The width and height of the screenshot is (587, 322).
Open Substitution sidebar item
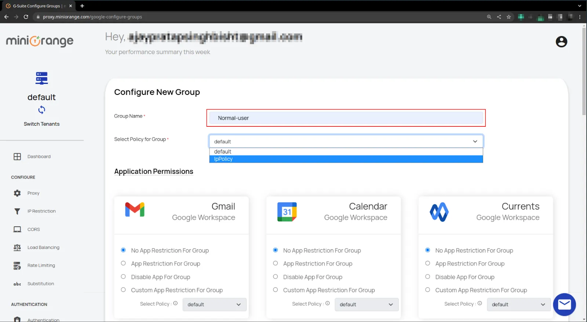[41, 284]
